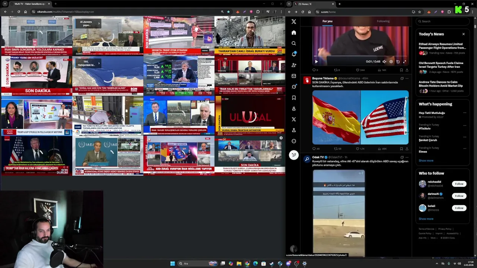This screenshot has height=268, width=477.
Task: Open options for #TelAviv trend
Action: tap(464, 125)
